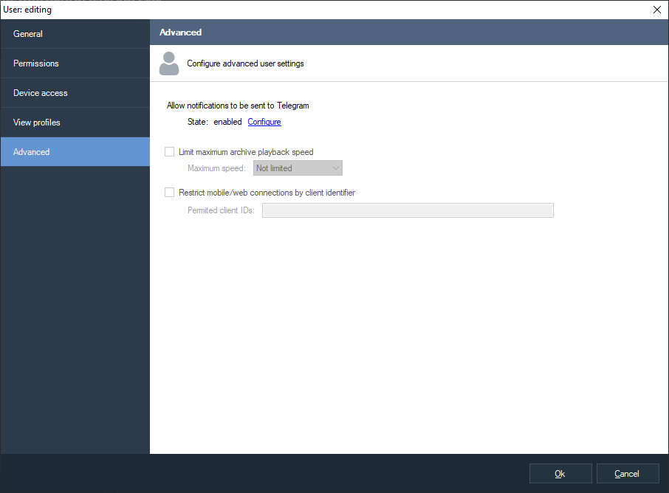This screenshot has width=669, height=493.
Task: Click the Configure link for Telegram
Action: click(264, 122)
